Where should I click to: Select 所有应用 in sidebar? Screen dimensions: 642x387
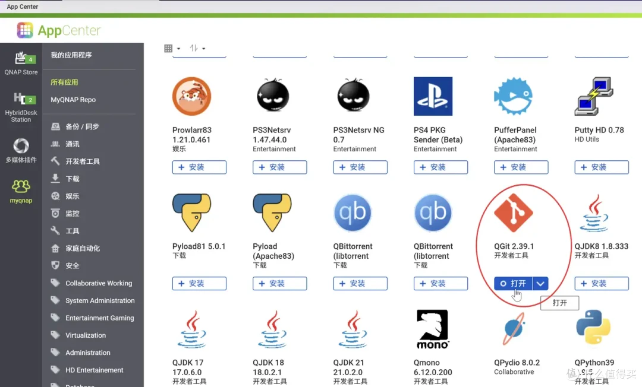[64, 82]
